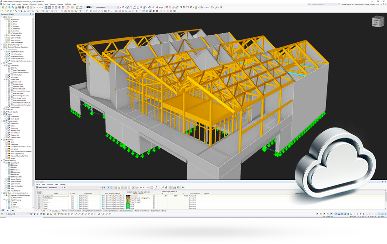The image size is (387, 244).
Task: Enable the Units checkbox under Load Values
Action: (x=9, y=68)
